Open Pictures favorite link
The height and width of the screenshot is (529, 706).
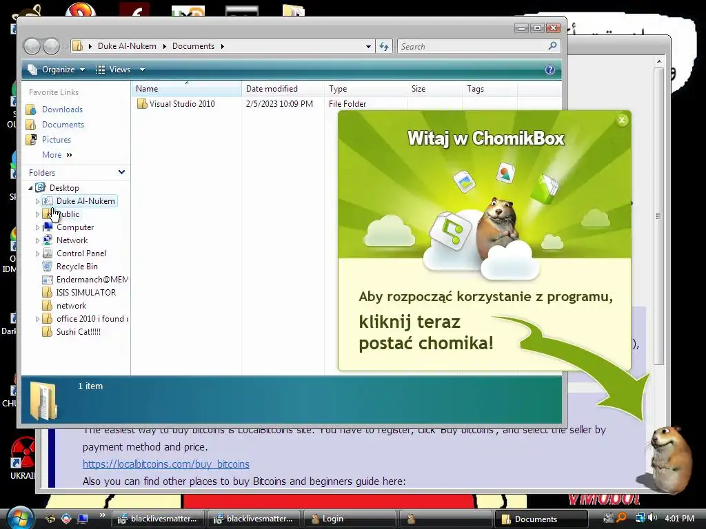point(57,140)
